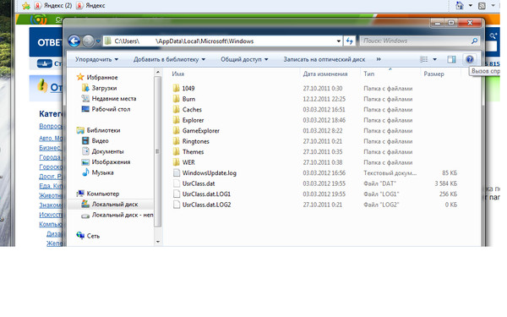Select the 'Музыка' library
This screenshot has width=507, height=317.
pyautogui.click(x=102, y=172)
